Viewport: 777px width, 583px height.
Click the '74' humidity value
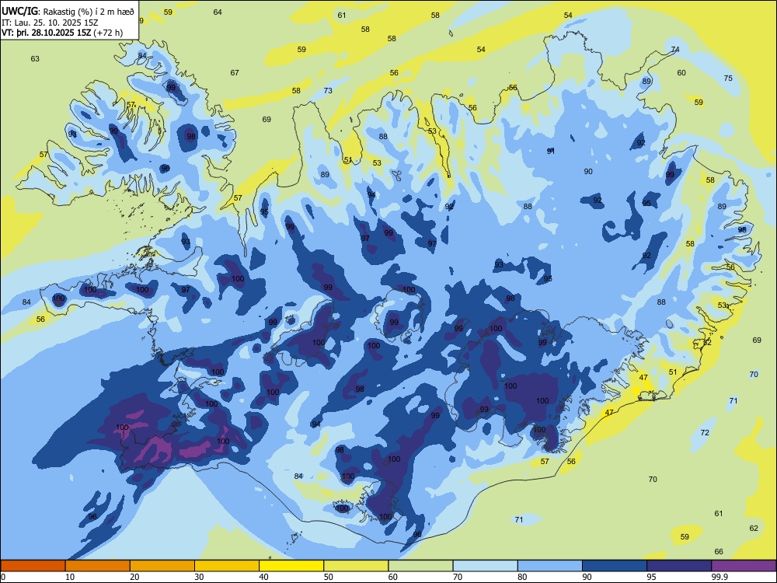(675, 49)
